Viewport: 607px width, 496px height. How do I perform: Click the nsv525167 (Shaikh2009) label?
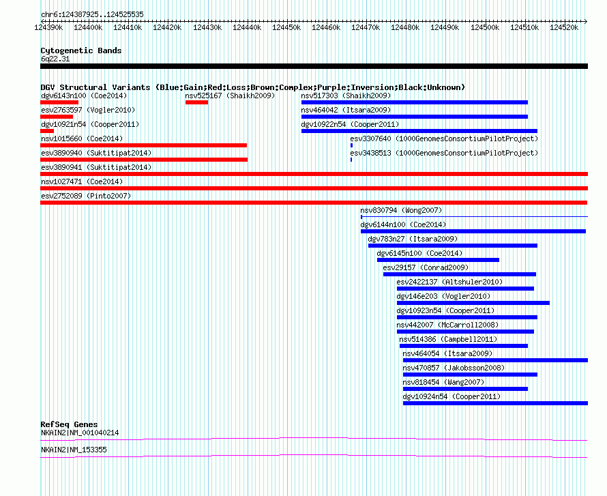click(230, 96)
